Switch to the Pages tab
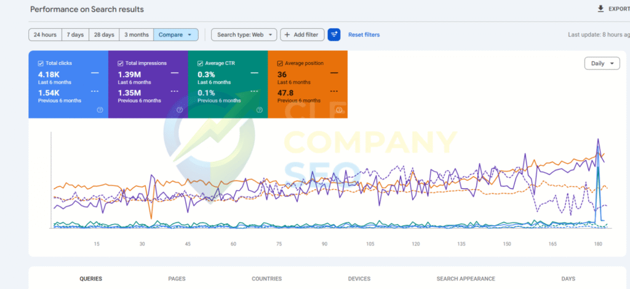Viewport: 630px width, 289px height. click(177, 279)
